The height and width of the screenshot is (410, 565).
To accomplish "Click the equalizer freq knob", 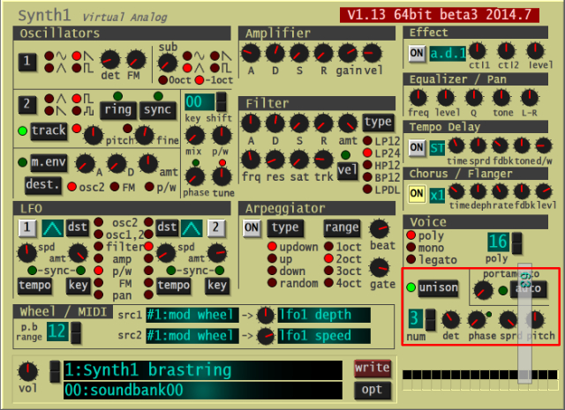I will 418,98.
